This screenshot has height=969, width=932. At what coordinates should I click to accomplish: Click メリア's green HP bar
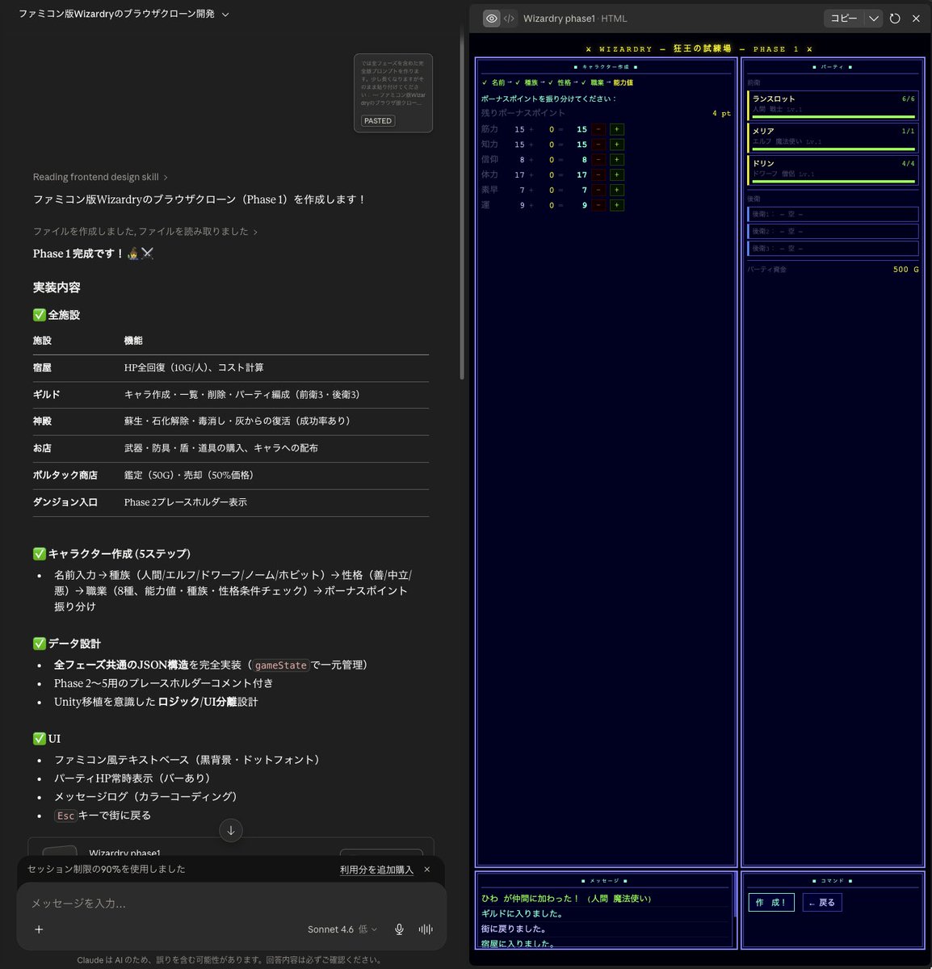coord(833,149)
